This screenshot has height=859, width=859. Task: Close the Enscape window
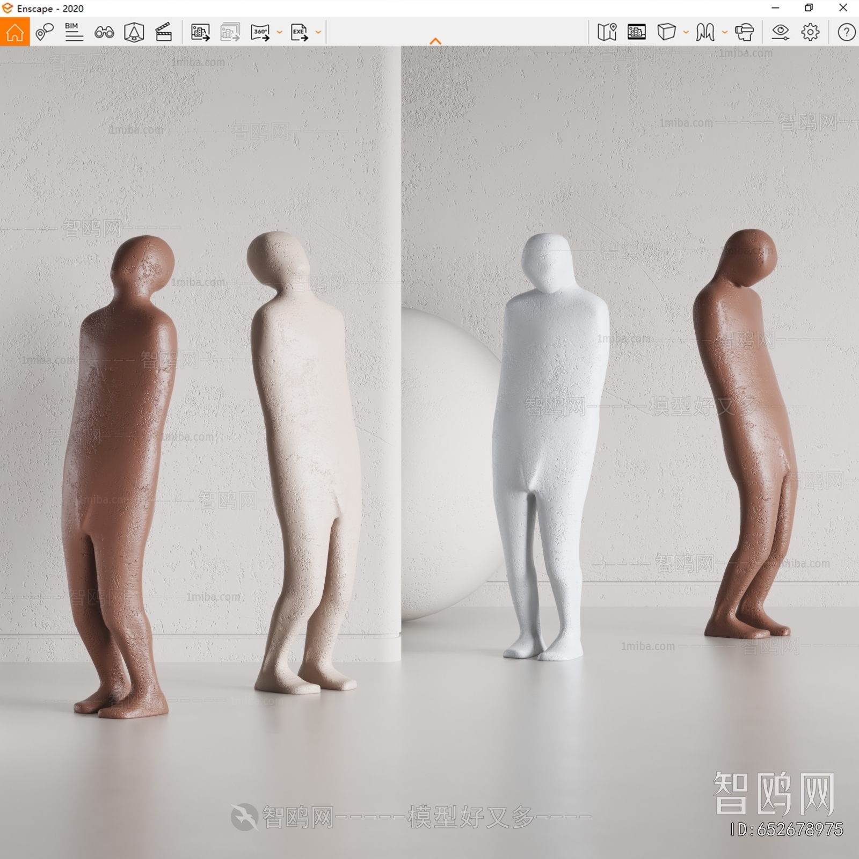pos(843,8)
